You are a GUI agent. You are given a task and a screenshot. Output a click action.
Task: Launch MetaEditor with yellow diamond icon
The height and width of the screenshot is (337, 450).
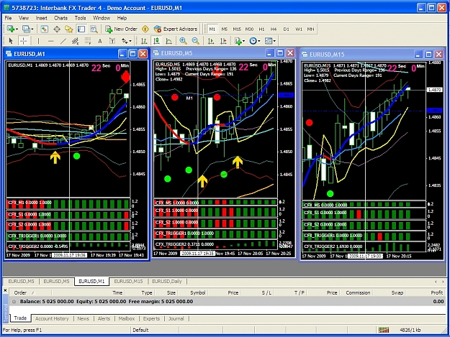(x=145, y=29)
